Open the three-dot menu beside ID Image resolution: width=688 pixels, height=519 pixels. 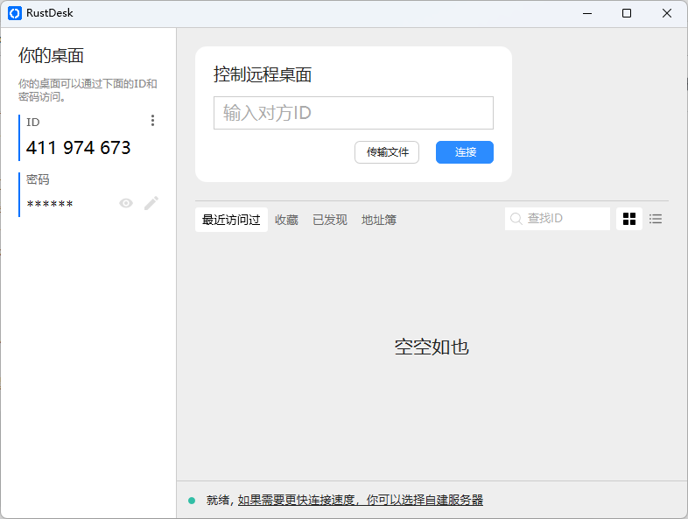tap(152, 121)
